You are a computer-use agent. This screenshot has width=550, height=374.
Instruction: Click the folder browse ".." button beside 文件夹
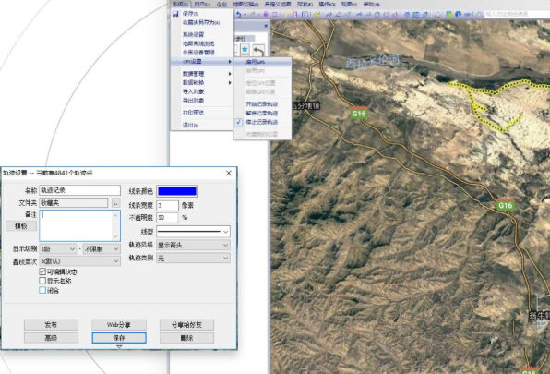point(115,203)
